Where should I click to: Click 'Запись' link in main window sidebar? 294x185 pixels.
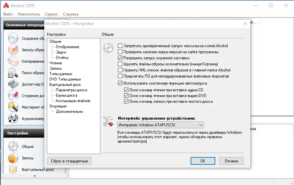point(28,158)
